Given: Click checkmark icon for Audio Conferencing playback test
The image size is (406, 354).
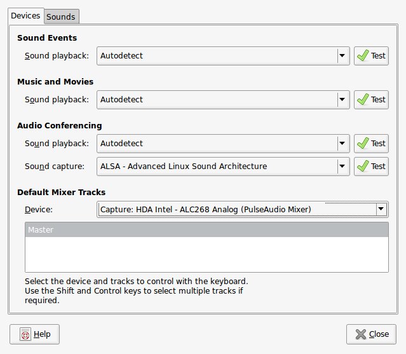Looking at the screenshot, I should coord(363,143).
